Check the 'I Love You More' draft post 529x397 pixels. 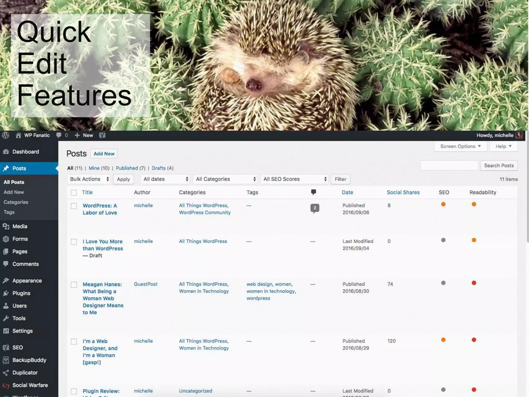tap(74, 242)
